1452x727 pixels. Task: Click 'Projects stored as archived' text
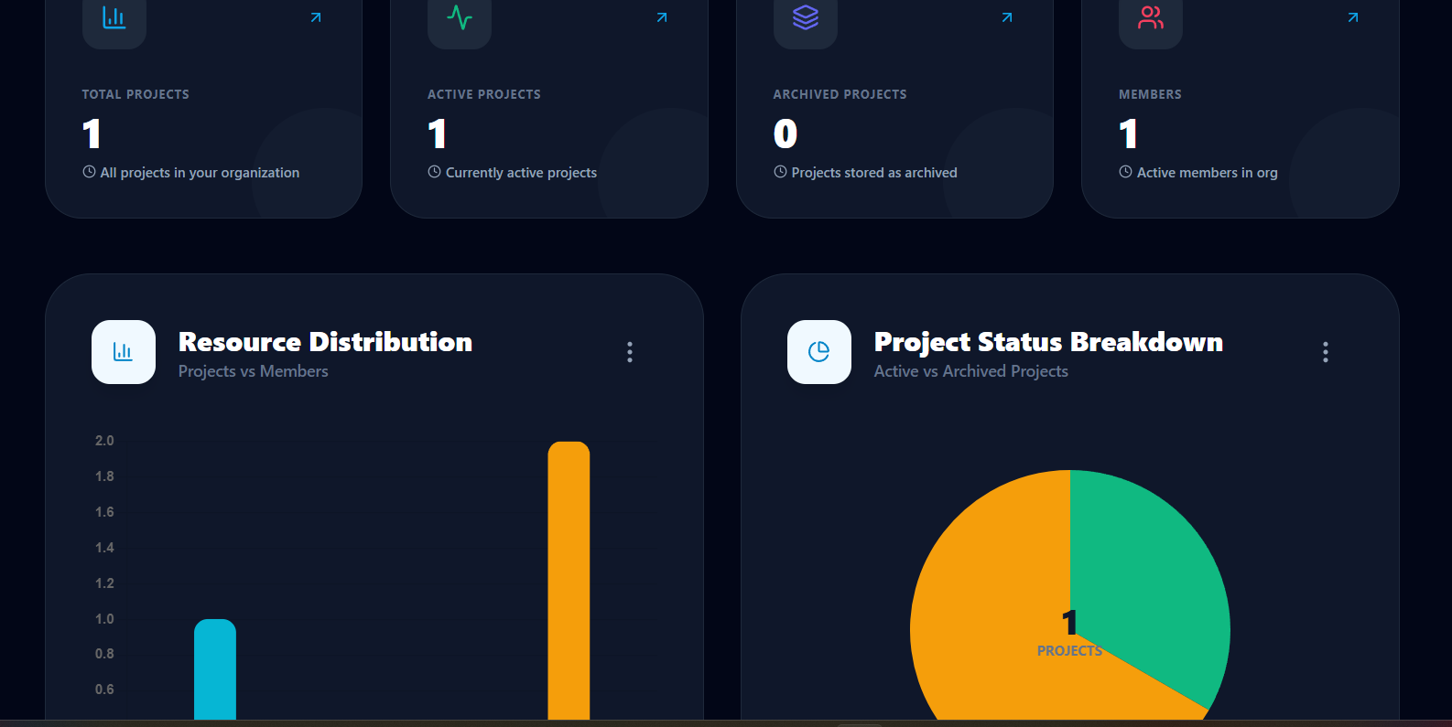coord(874,173)
